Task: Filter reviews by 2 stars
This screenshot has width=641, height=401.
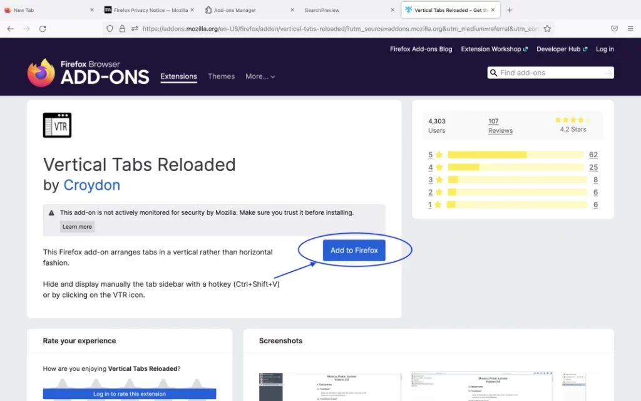Action: pos(436,192)
